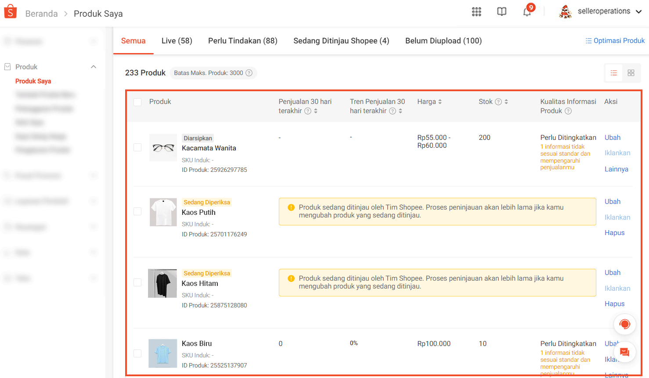Open the red chat support bubble icon
649x378 pixels.
click(x=624, y=325)
